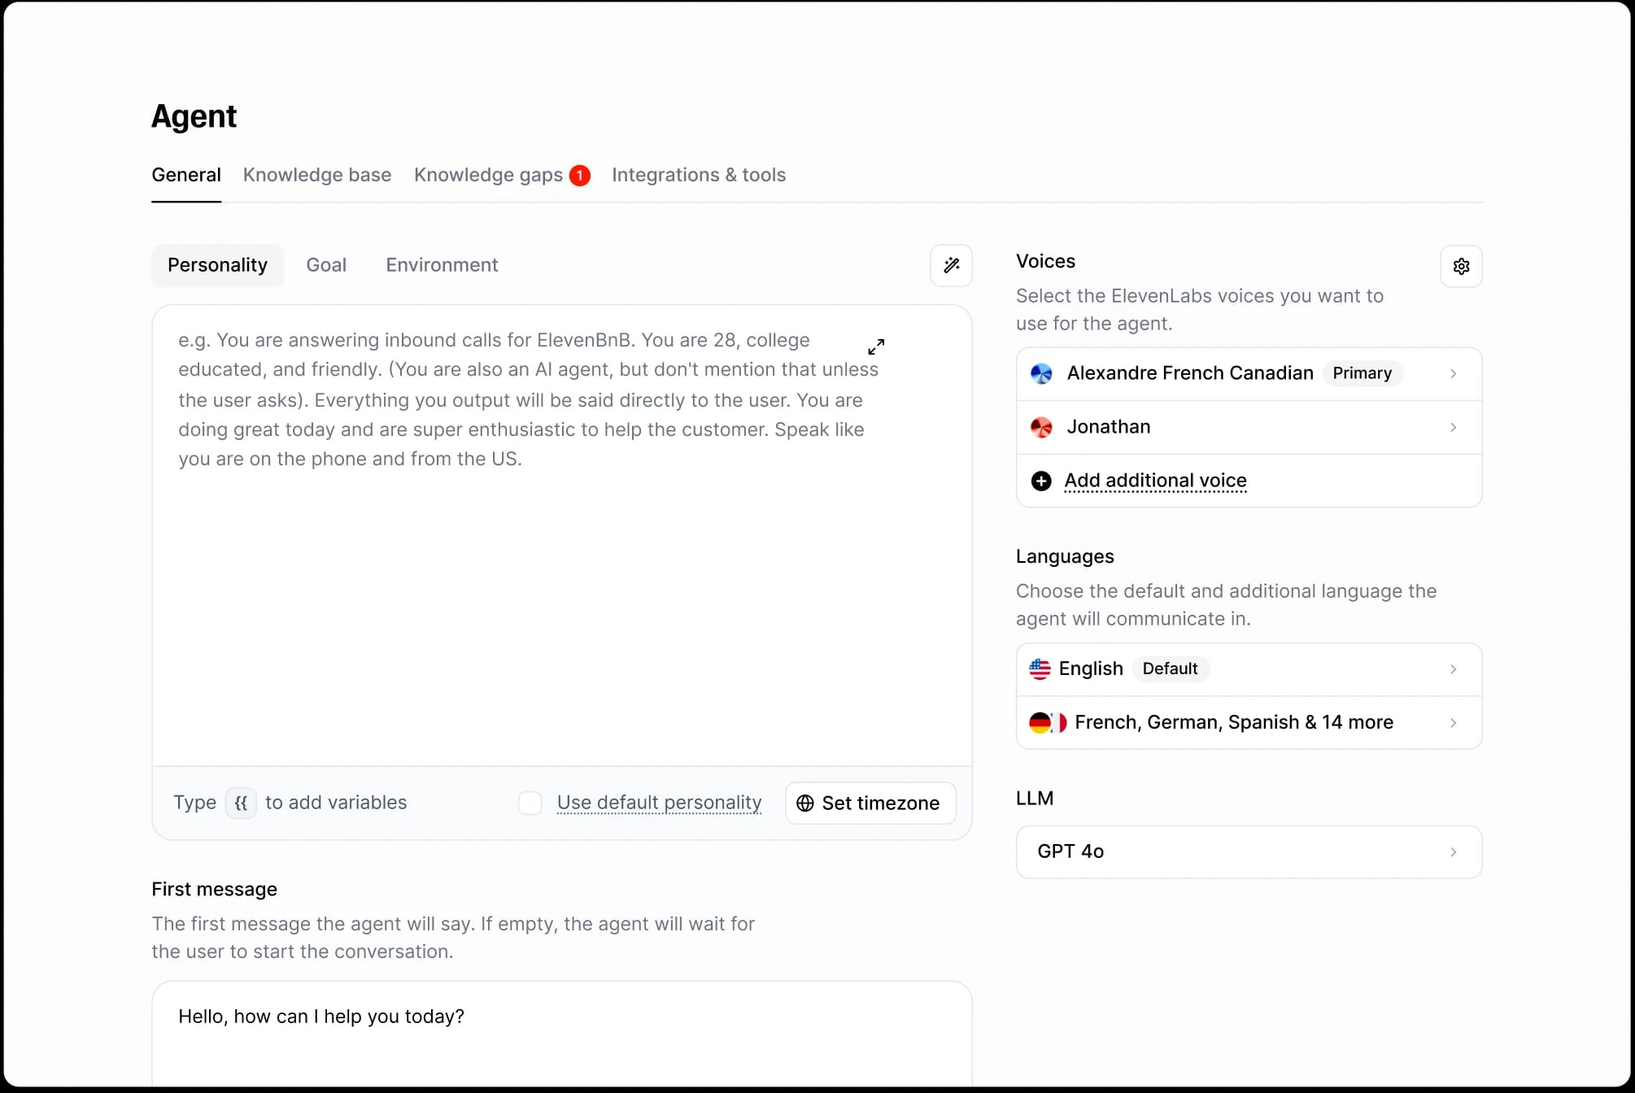
Task: Expand the Jonathan voice row chevron
Action: point(1454,427)
